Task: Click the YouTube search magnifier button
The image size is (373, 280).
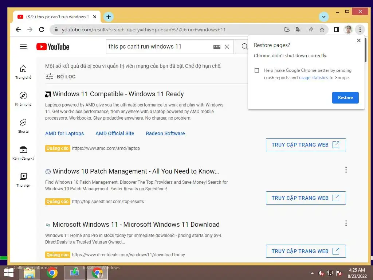Action: [244, 46]
